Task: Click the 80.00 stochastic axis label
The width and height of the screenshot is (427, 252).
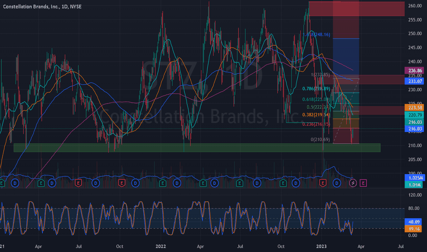Action: (414, 208)
